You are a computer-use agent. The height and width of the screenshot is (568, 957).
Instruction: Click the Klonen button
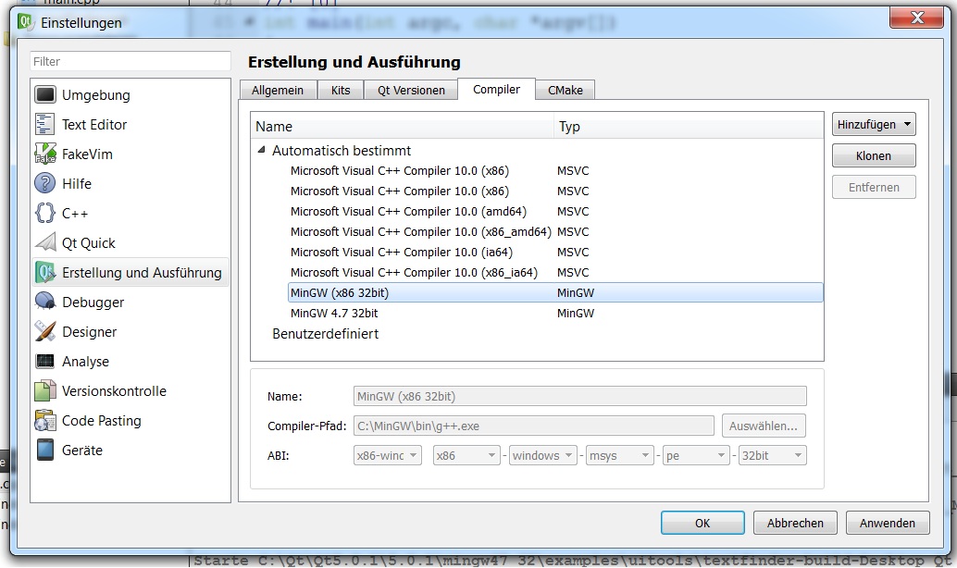pos(874,155)
